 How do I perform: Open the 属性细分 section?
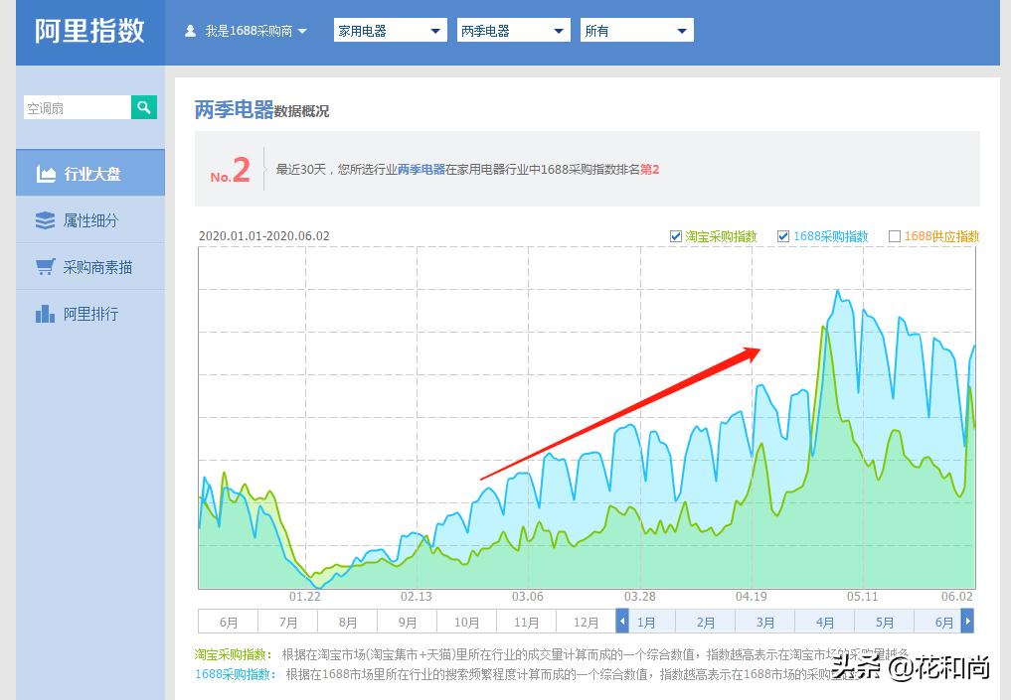pyautogui.click(x=90, y=219)
